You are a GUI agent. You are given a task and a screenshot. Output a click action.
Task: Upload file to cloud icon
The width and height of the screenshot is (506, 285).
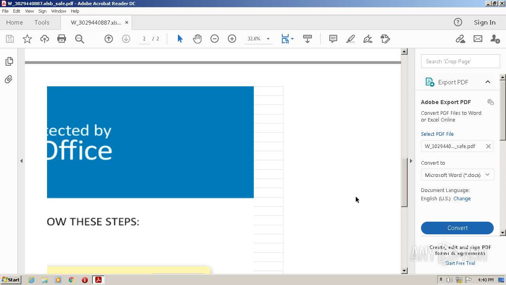coord(45,39)
